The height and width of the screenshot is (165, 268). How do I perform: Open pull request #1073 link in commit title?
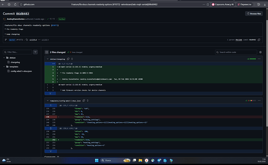coord(55,25)
